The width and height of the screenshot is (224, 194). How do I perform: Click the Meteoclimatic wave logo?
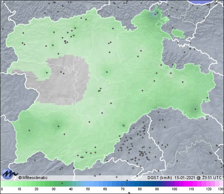click(x=9, y=174)
